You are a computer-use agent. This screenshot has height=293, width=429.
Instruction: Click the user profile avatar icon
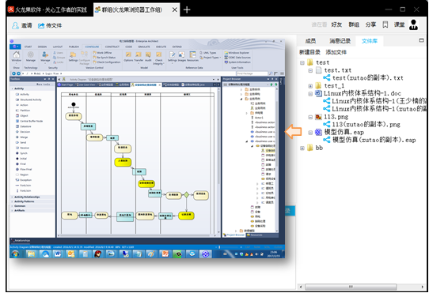413,24
